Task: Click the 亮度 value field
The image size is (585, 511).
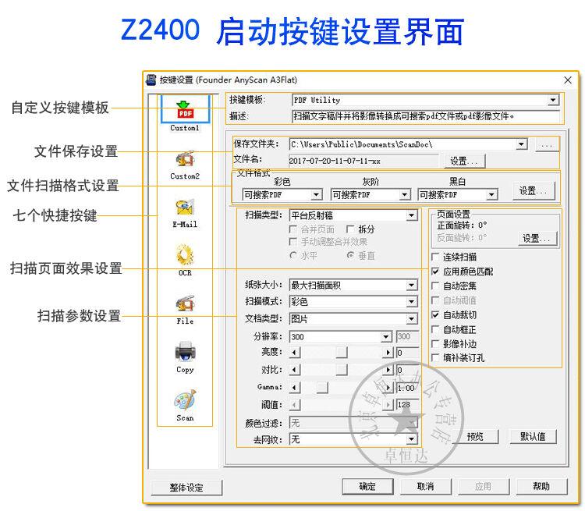Action: tap(407, 353)
